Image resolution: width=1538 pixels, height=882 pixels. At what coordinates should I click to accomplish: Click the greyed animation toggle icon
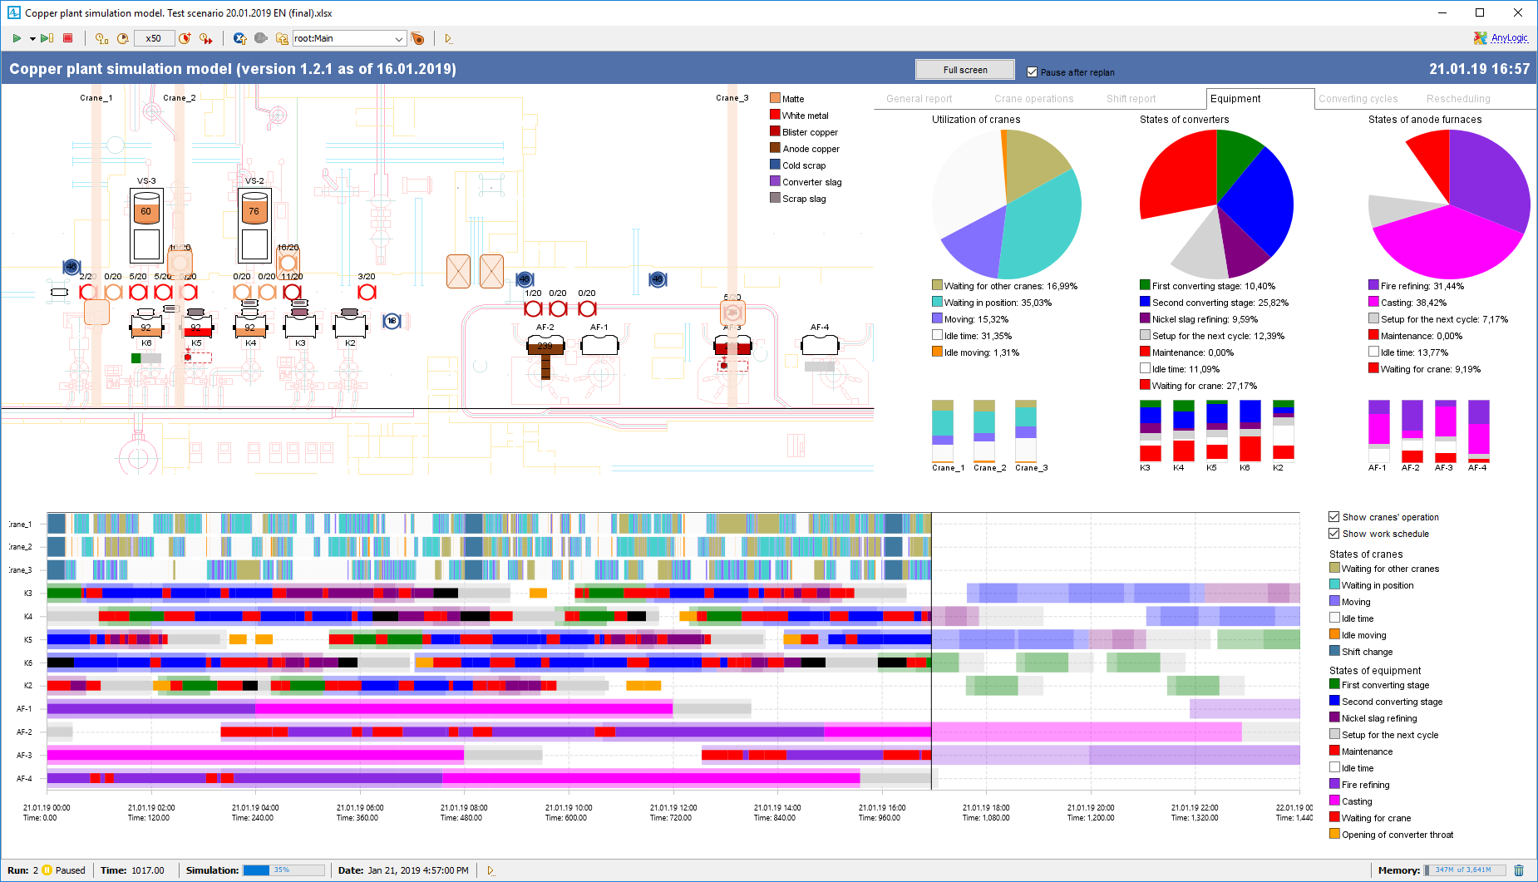261,38
